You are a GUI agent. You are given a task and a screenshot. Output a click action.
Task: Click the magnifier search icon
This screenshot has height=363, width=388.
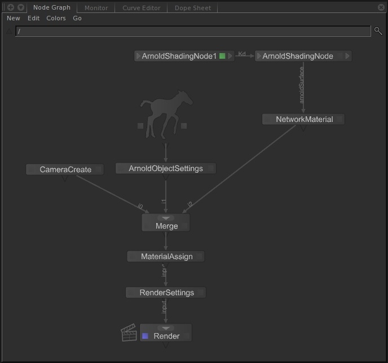point(378,31)
